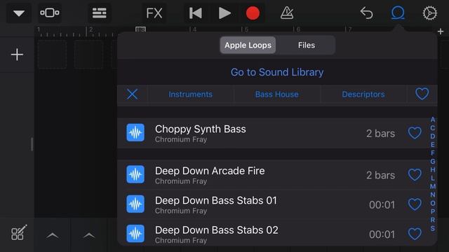
Task: Undo the last action
Action: coord(366,13)
